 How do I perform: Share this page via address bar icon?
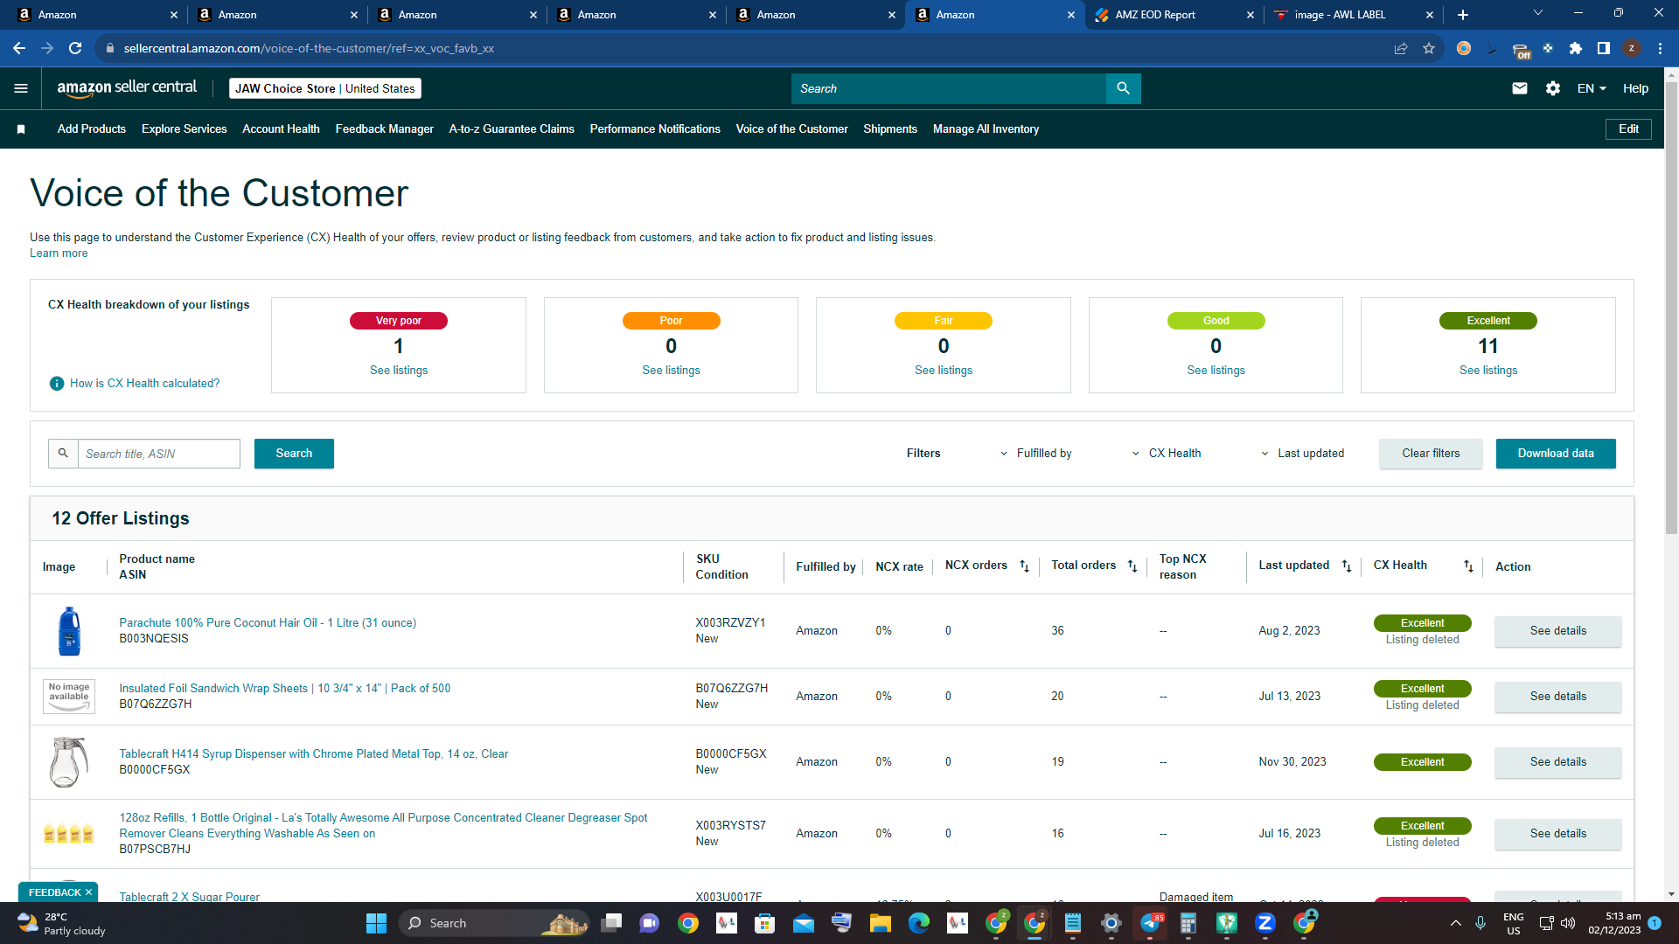click(1401, 48)
